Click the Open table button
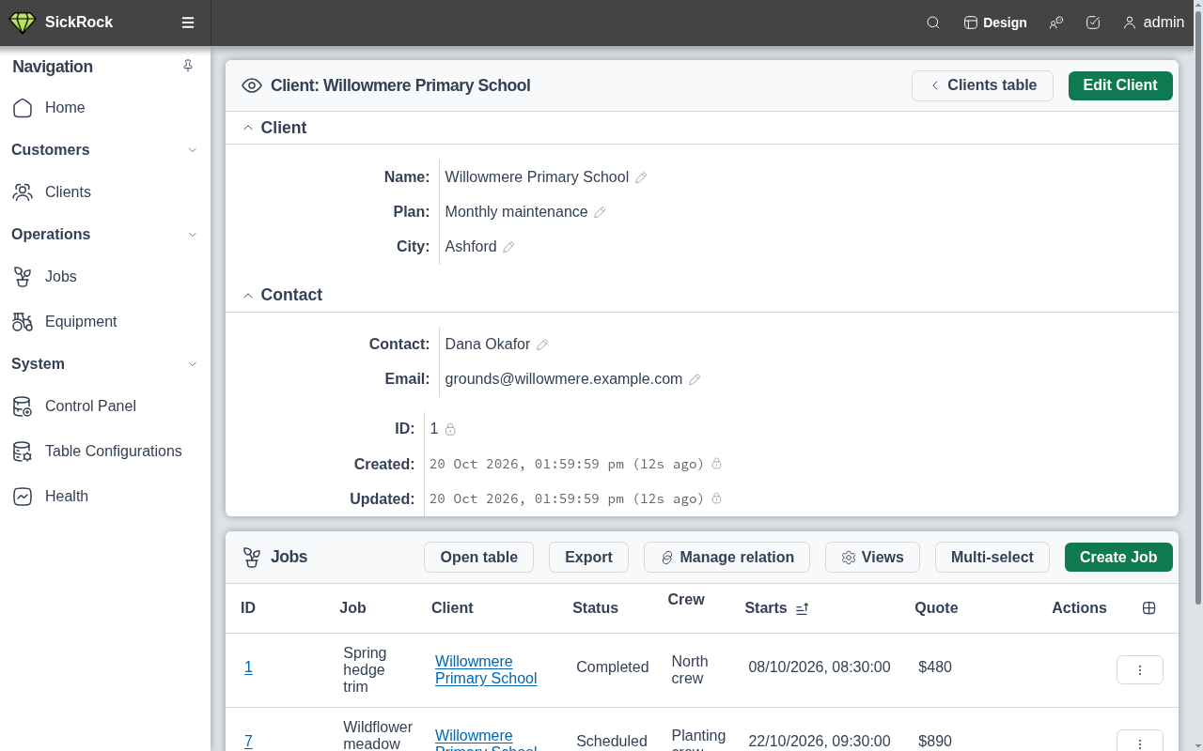This screenshot has width=1203, height=751. [x=479, y=557]
